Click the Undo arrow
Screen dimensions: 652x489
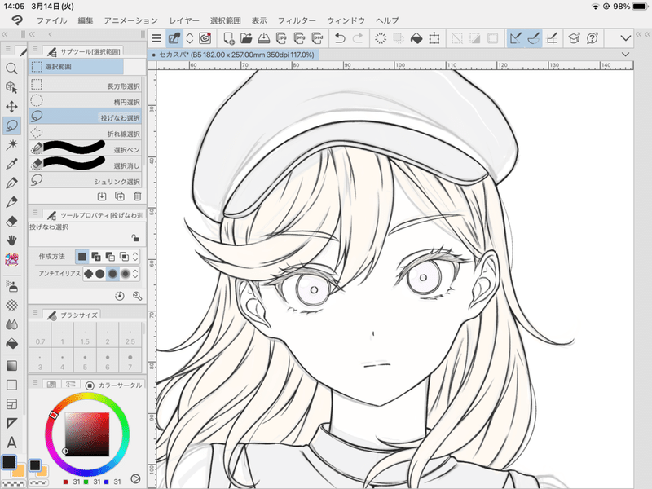340,38
